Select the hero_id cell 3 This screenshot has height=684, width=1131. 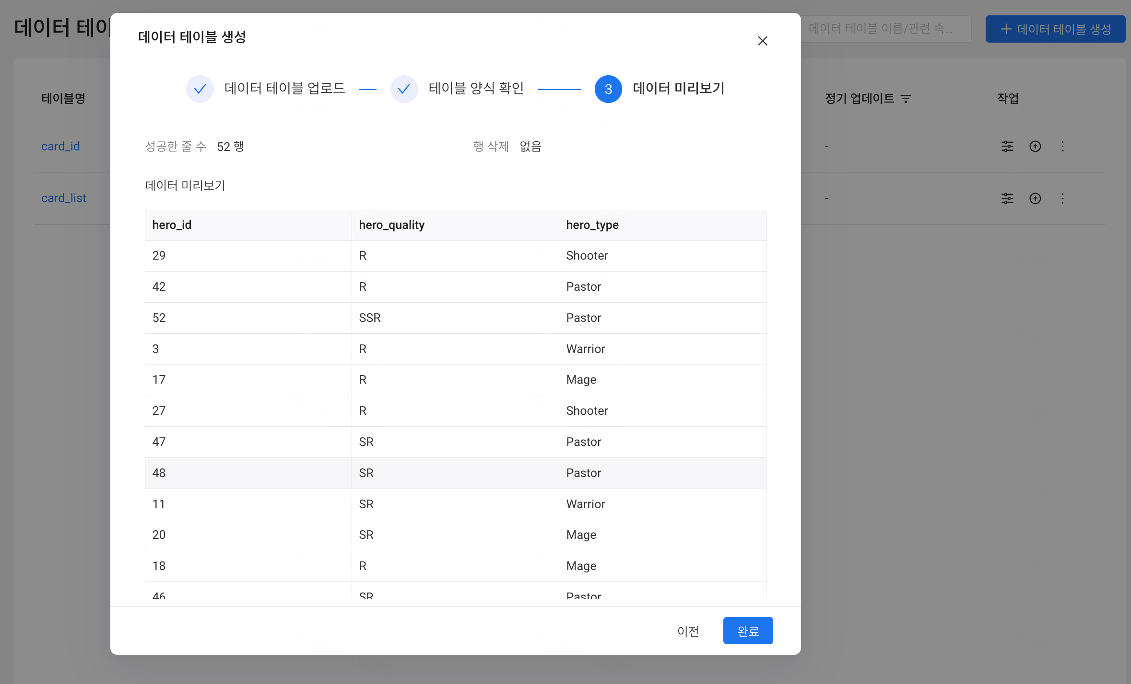click(248, 349)
